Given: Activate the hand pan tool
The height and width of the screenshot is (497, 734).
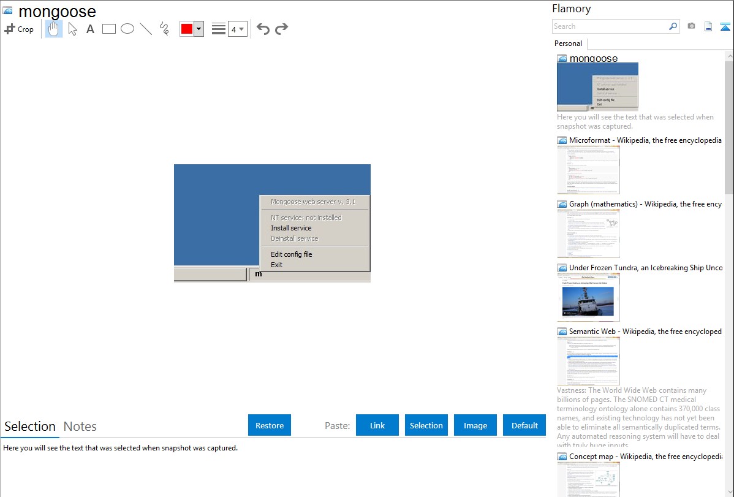Looking at the screenshot, I should click(54, 29).
